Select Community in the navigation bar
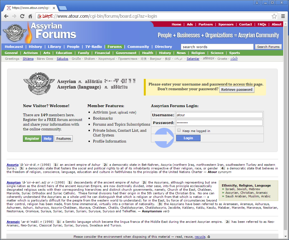289x240 pixels. (138, 47)
